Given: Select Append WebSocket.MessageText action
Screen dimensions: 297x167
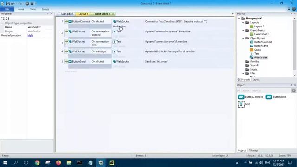Looking at the screenshot, I should 170,51.
